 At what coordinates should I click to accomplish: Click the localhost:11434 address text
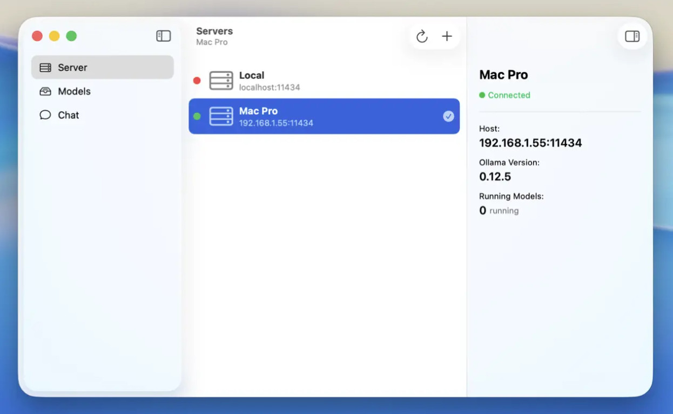[270, 88]
